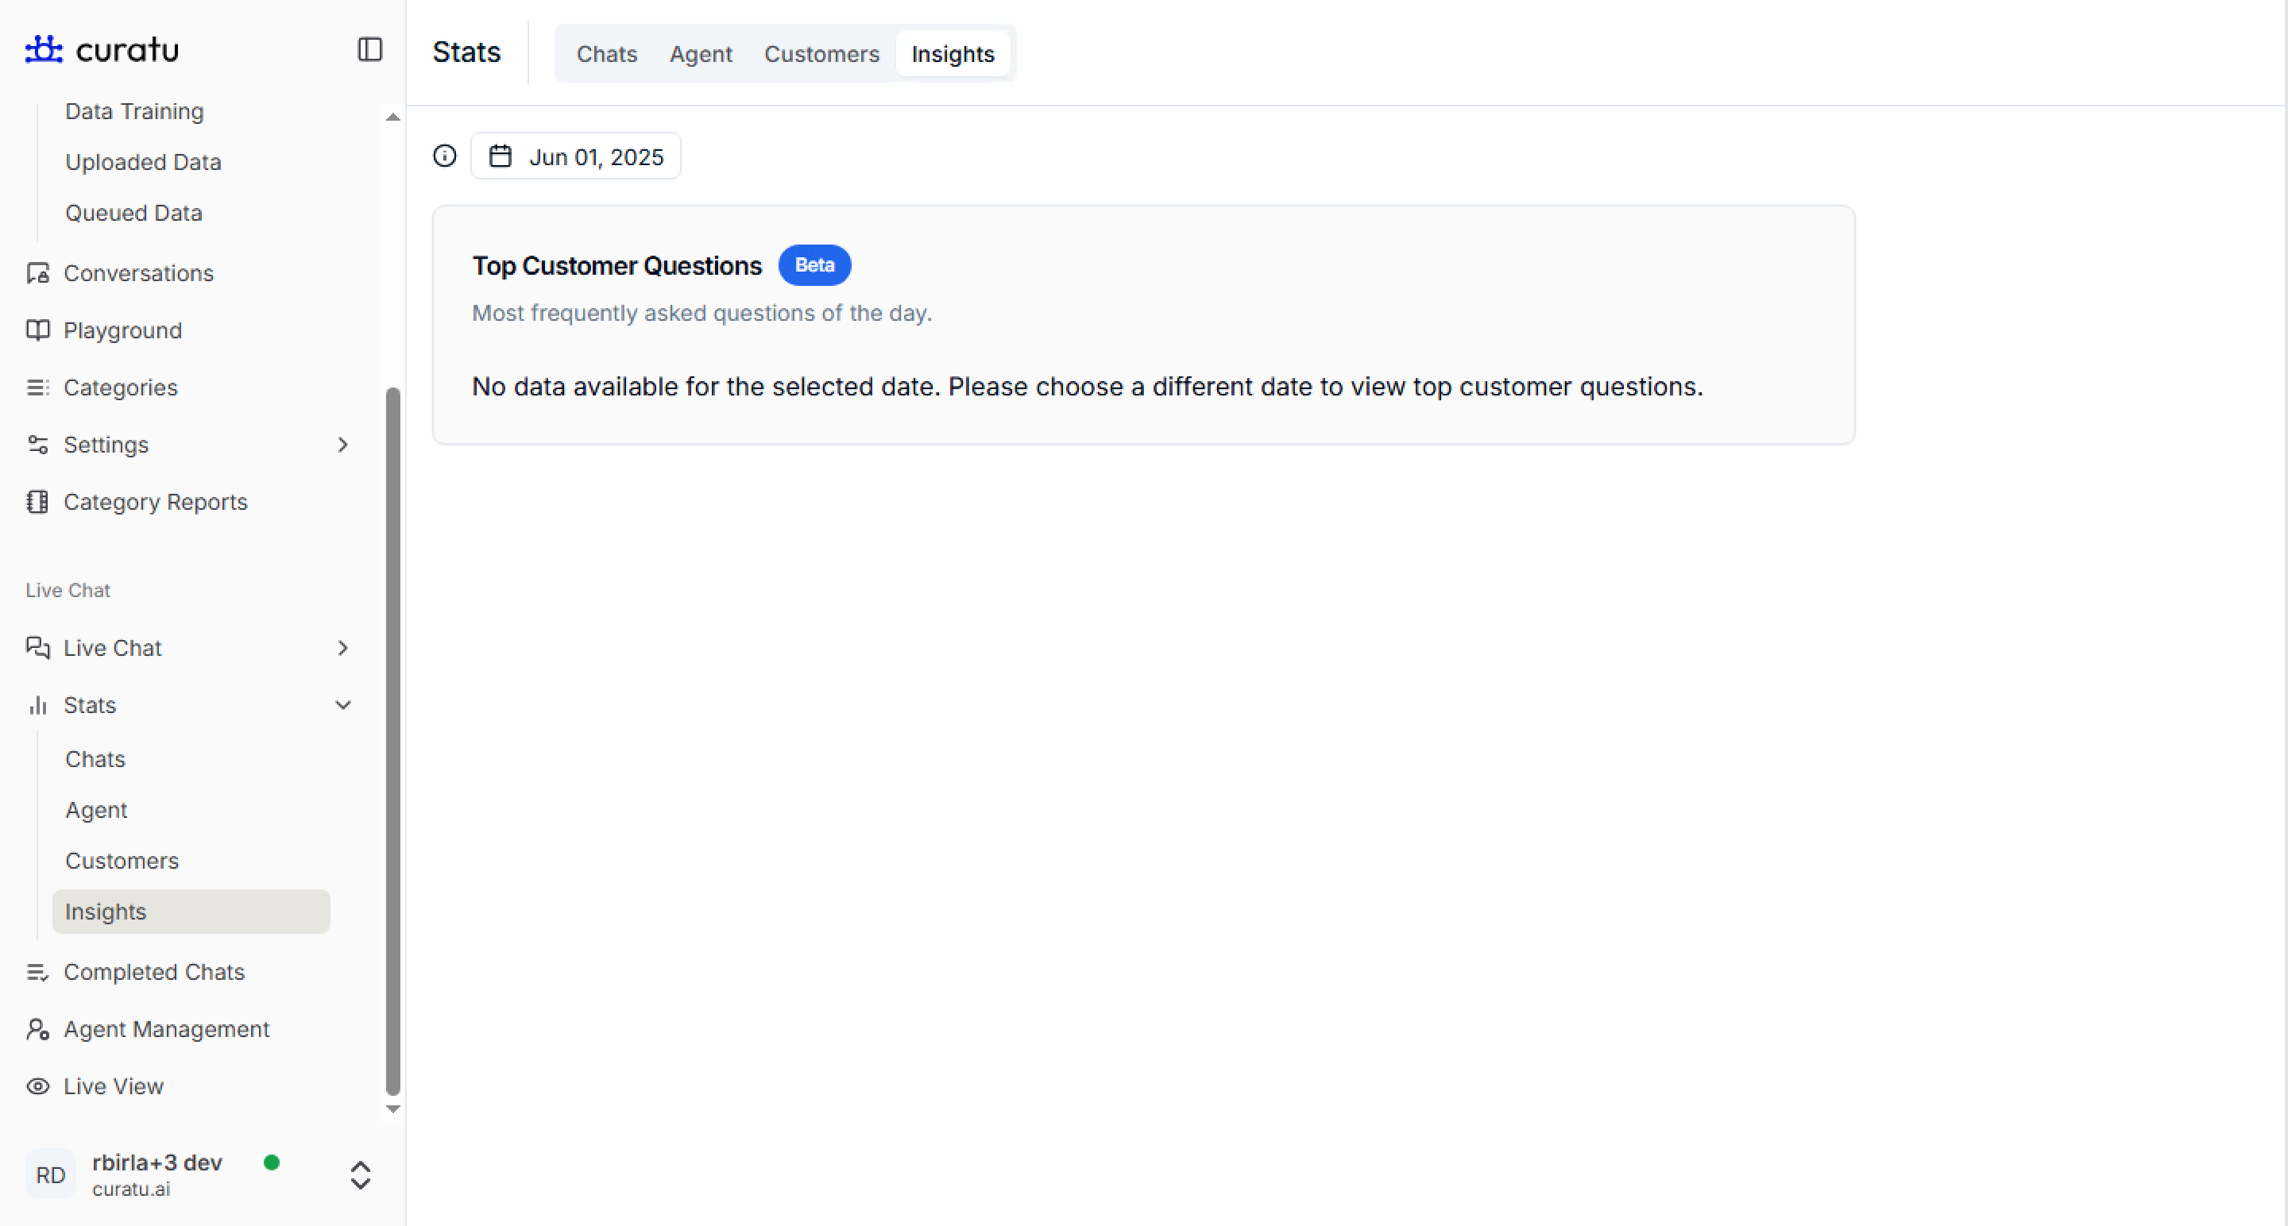
Task: Expand the Live Chat submenu chevron
Action: click(x=343, y=648)
